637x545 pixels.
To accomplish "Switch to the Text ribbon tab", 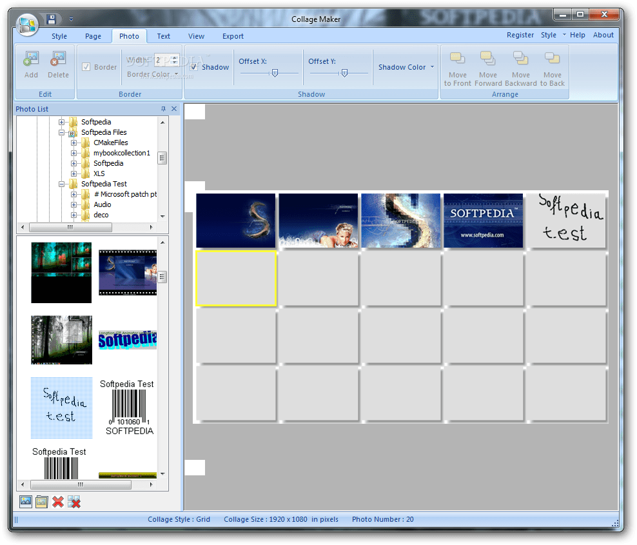I will (x=163, y=36).
